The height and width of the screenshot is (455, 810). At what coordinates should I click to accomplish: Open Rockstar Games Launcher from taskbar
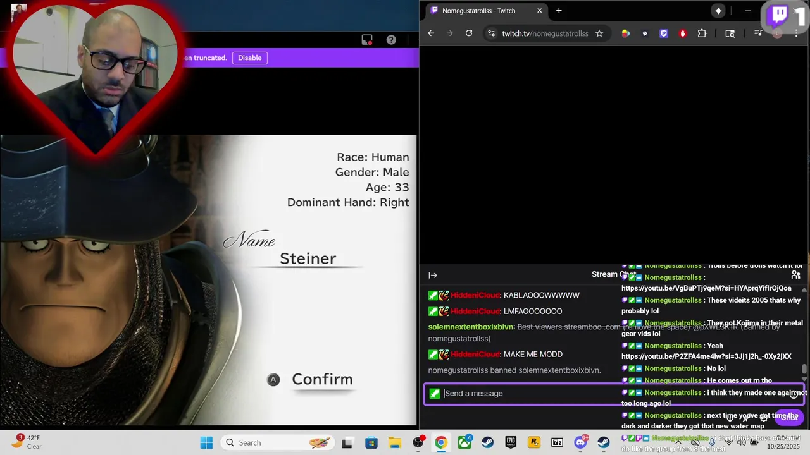click(x=534, y=443)
